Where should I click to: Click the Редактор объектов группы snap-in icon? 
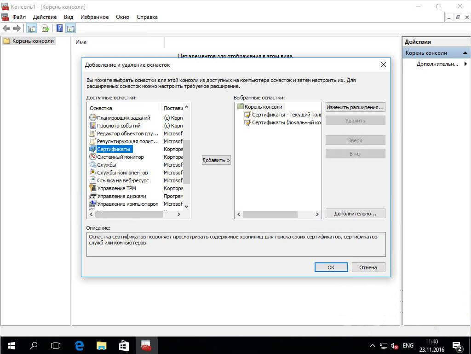93,133
